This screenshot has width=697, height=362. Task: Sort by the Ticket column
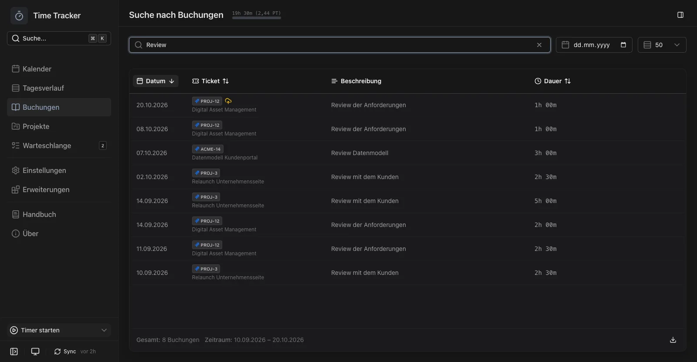[210, 81]
